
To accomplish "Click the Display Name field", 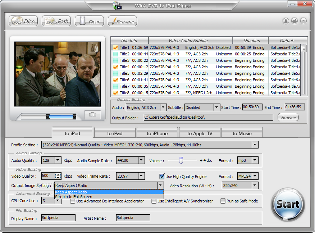I will [58, 218].
